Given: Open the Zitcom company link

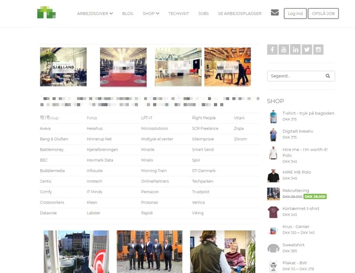Looking at the screenshot, I should (x=240, y=139).
